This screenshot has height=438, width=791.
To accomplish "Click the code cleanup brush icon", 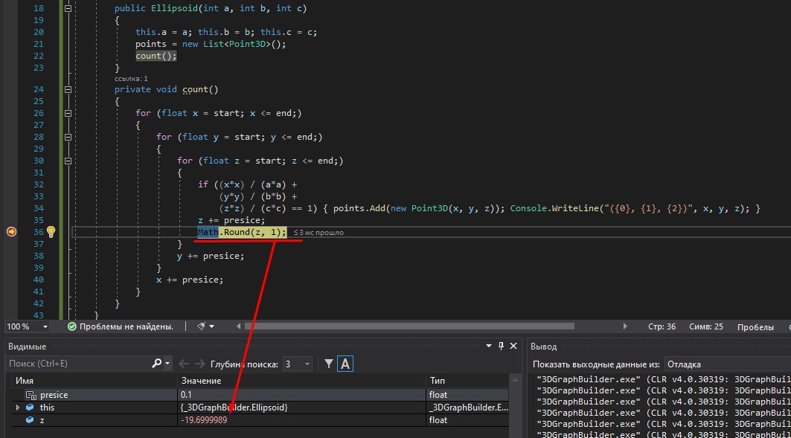I will [x=201, y=326].
